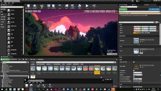Viewport: 161px width, 91px height.
Task: Click the Lit (光照) viewport view mode button
Action: [x=35, y=11]
